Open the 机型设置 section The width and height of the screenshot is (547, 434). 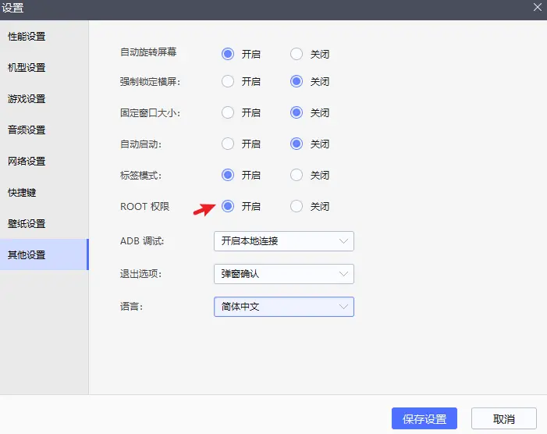coord(44,67)
